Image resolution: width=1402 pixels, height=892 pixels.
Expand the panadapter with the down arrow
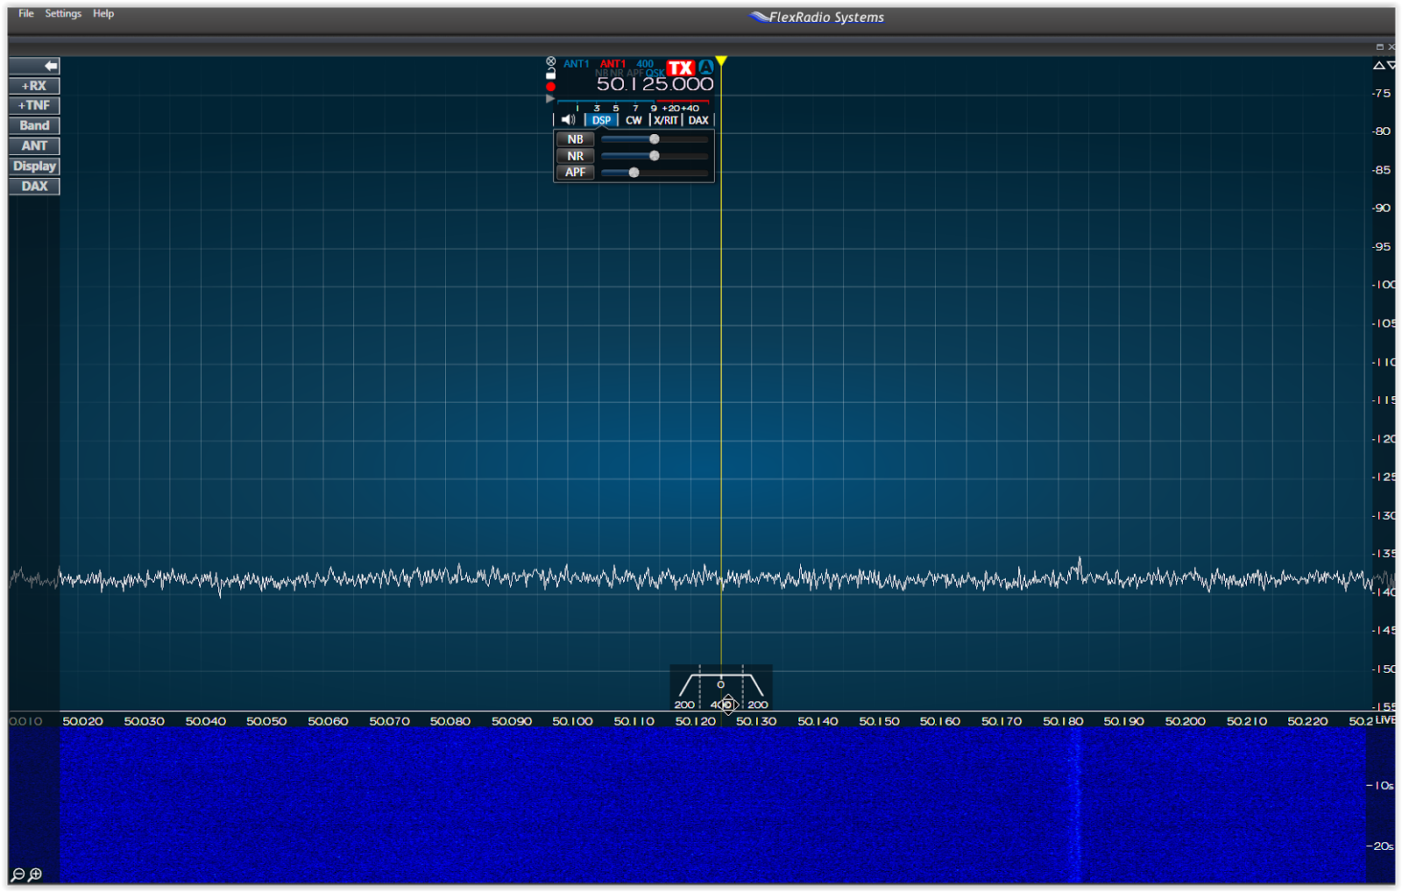1391,64
